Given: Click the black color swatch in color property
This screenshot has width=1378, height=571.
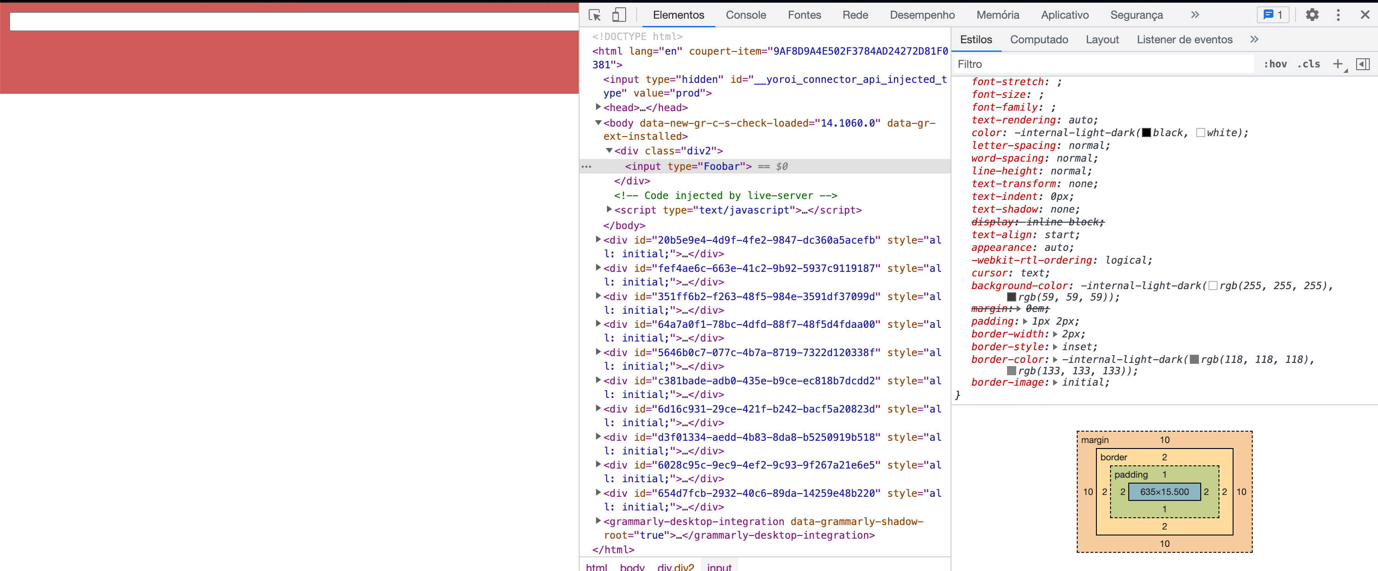Looking at the screenshot, I should [x=1147, y=133].
